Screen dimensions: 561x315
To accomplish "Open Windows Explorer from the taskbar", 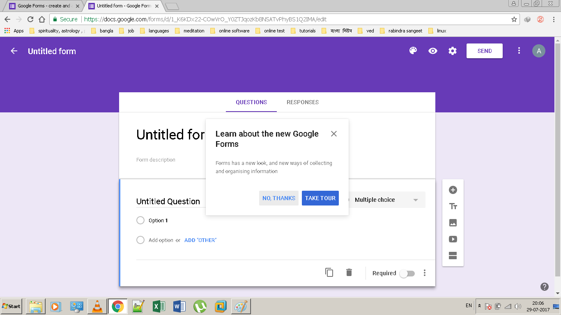I will tap(35, 306).
